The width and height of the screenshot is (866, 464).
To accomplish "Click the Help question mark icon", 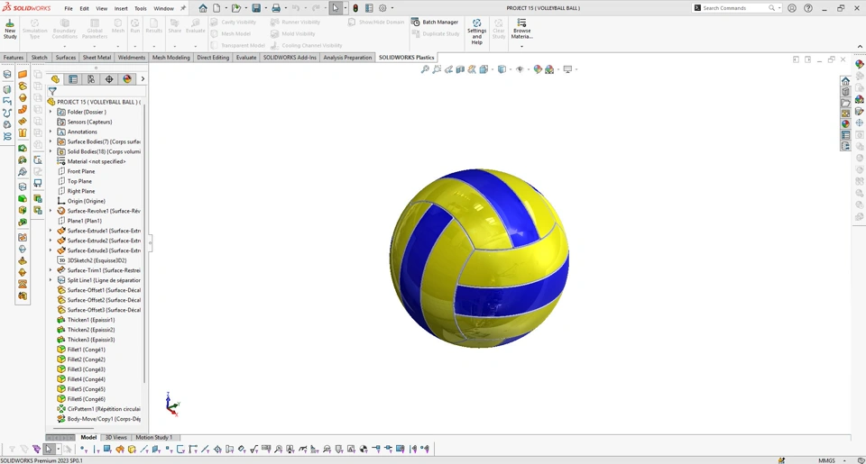I will coord(808,8).
